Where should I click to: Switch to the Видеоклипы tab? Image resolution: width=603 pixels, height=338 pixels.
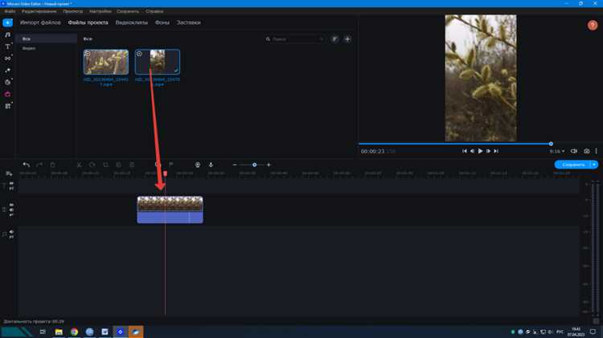point(131,22)
